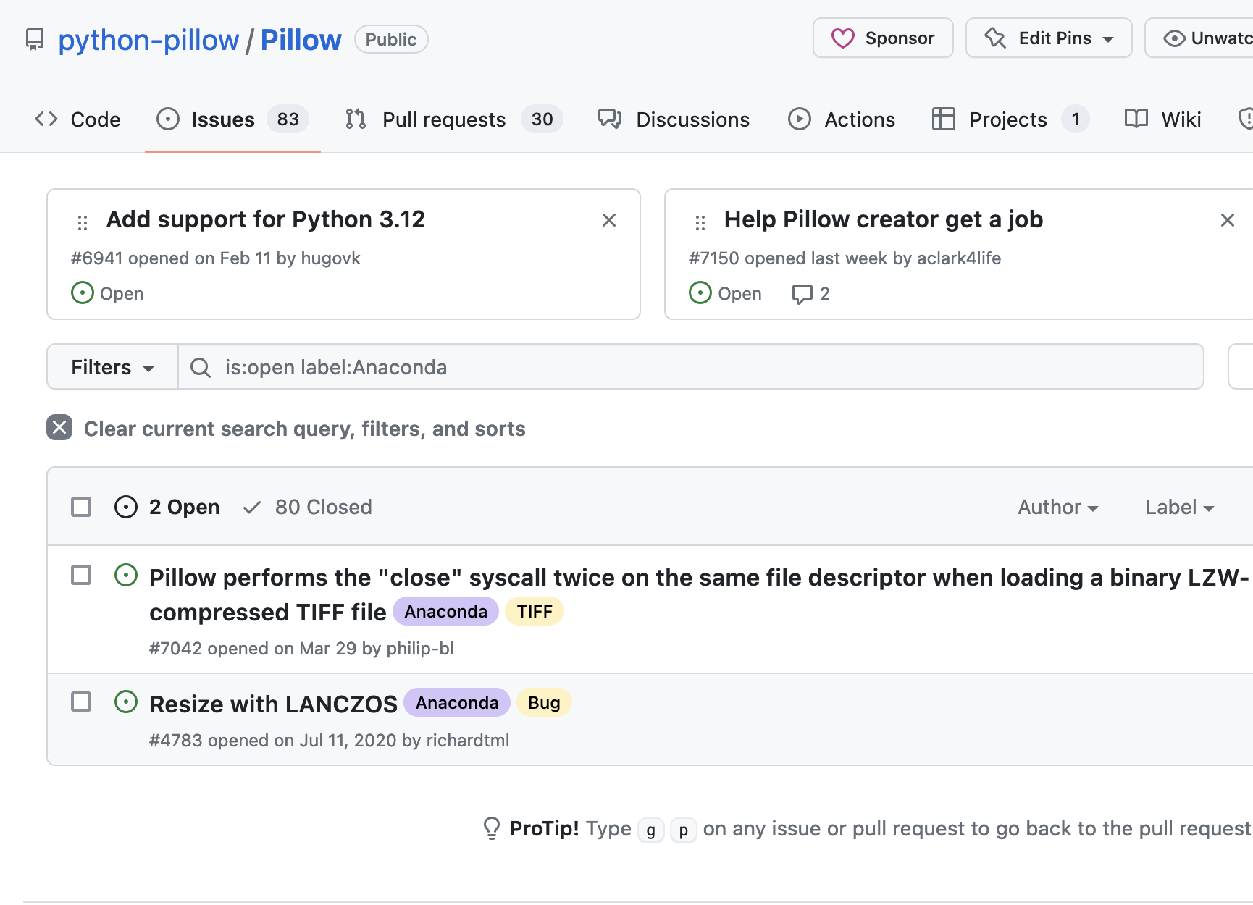1253x905 pixels.
Task: Click the Code tab angle-brackets icon
Action: [46, 119]
